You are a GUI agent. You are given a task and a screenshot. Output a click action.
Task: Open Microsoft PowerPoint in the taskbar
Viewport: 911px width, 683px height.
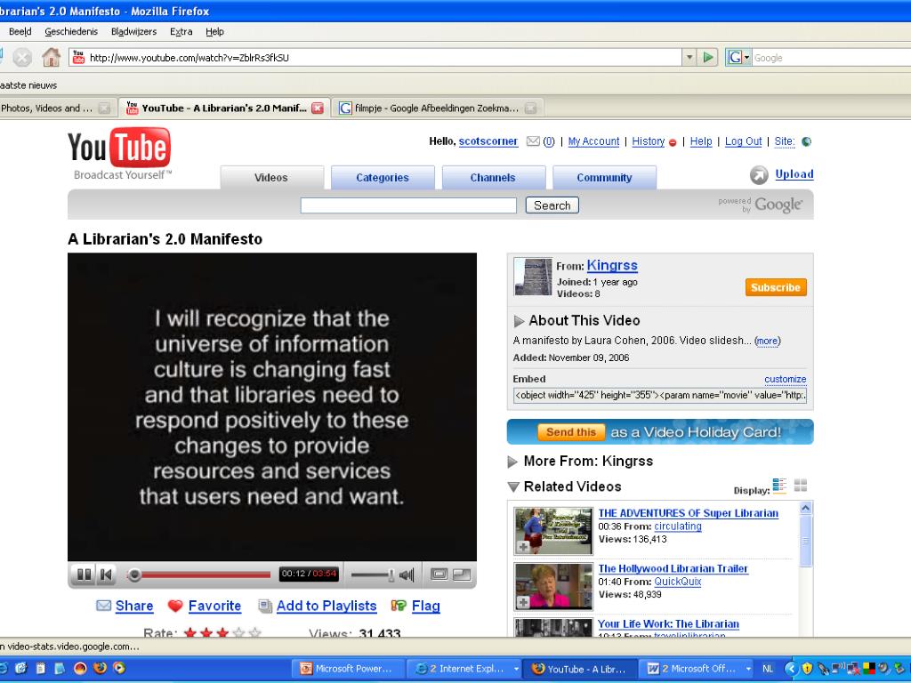348,669
